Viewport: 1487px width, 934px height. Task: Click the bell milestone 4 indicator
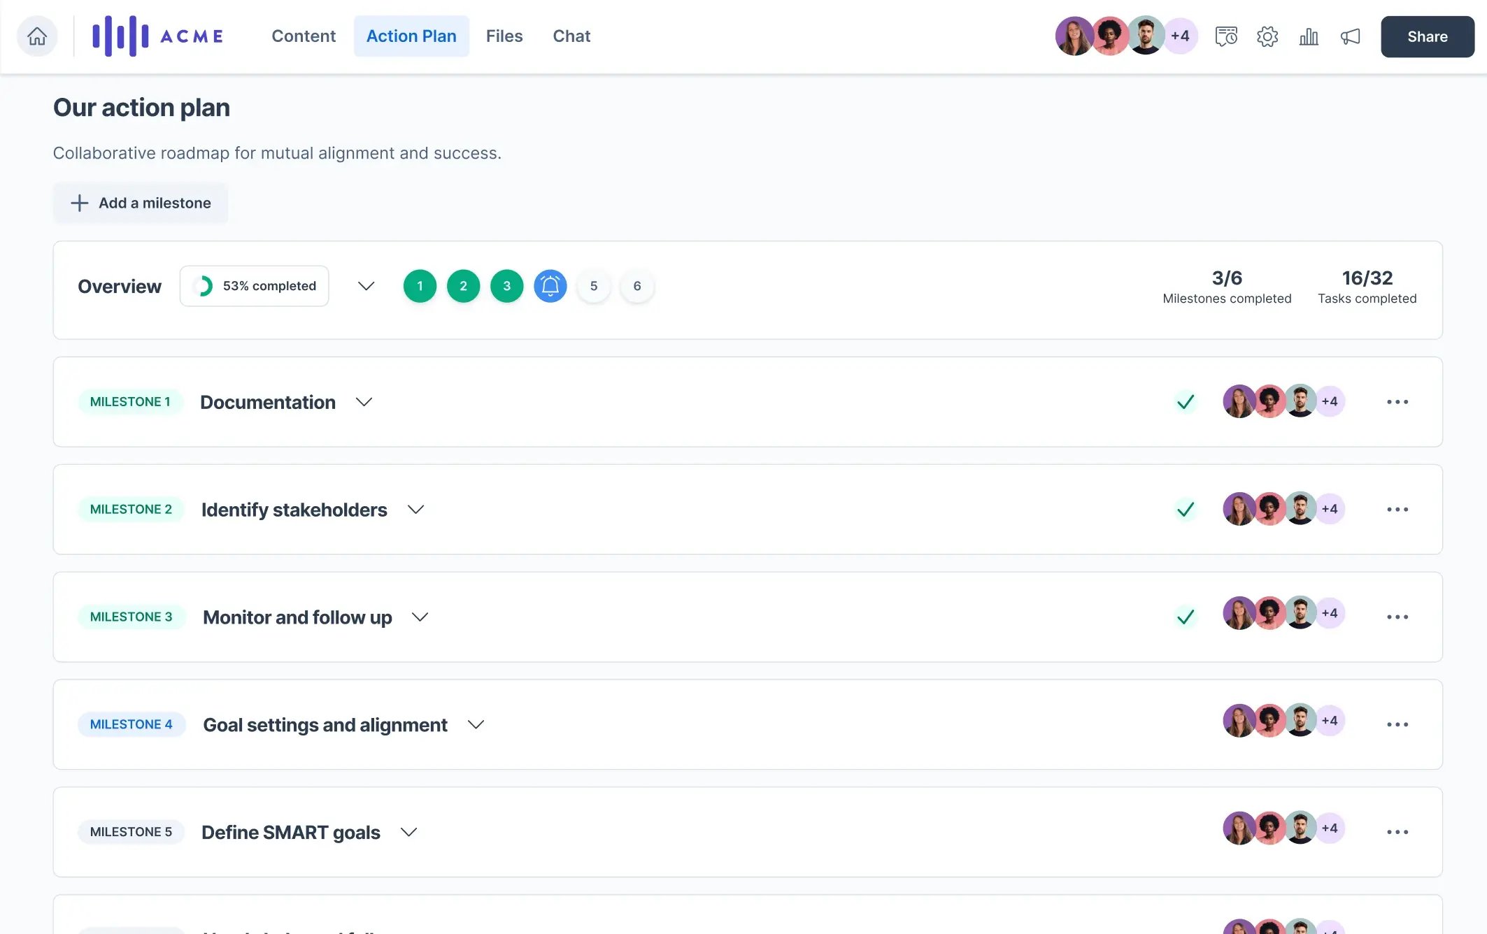tap(550, 286)
